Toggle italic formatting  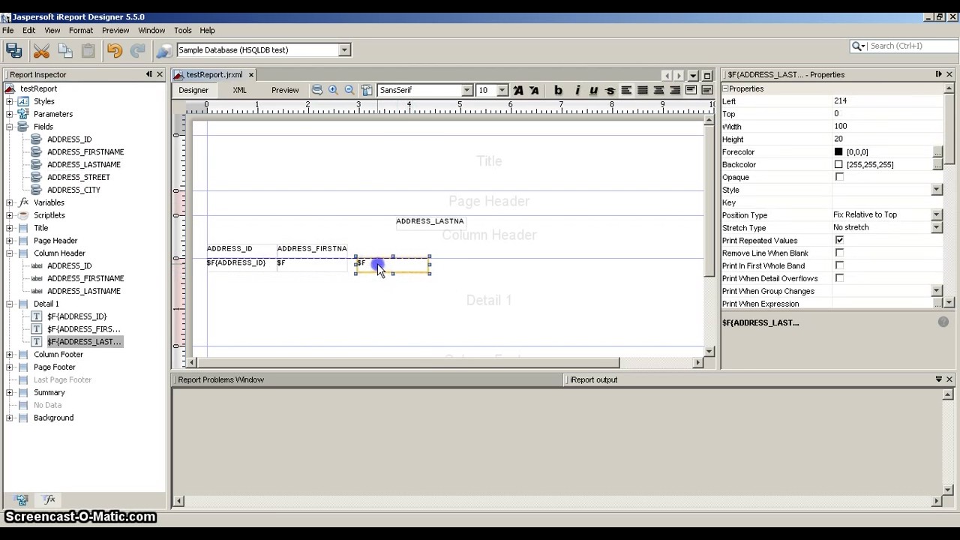pyautogui.click(x=577, y=90)
